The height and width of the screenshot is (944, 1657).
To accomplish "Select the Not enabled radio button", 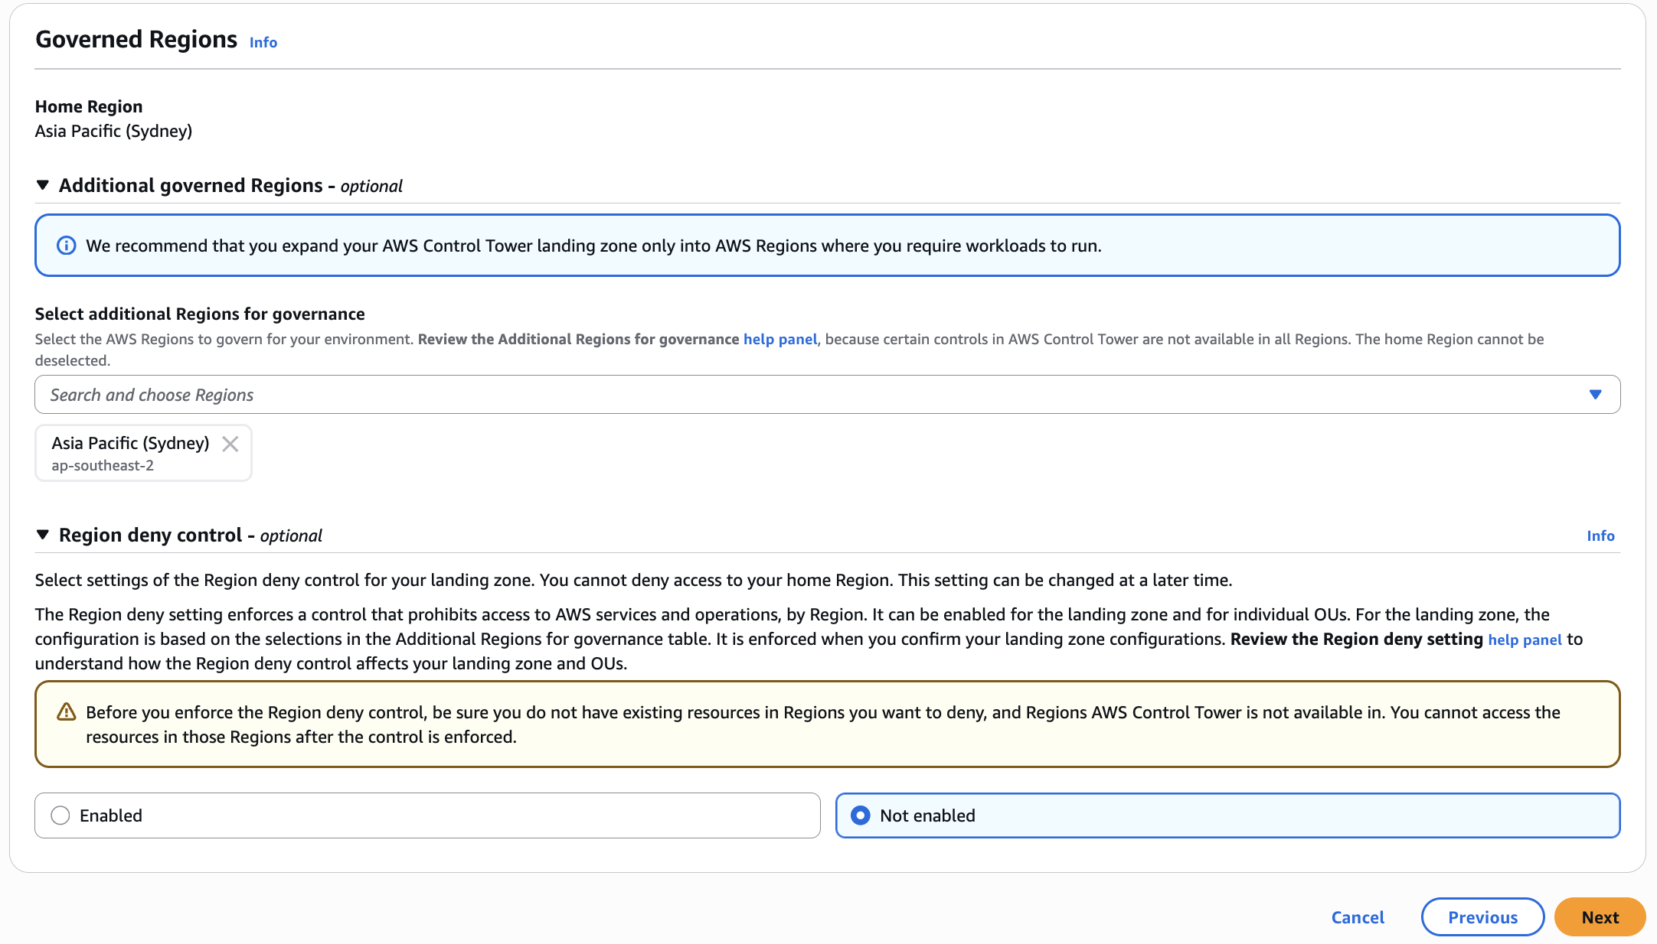I will click(861, 815).
